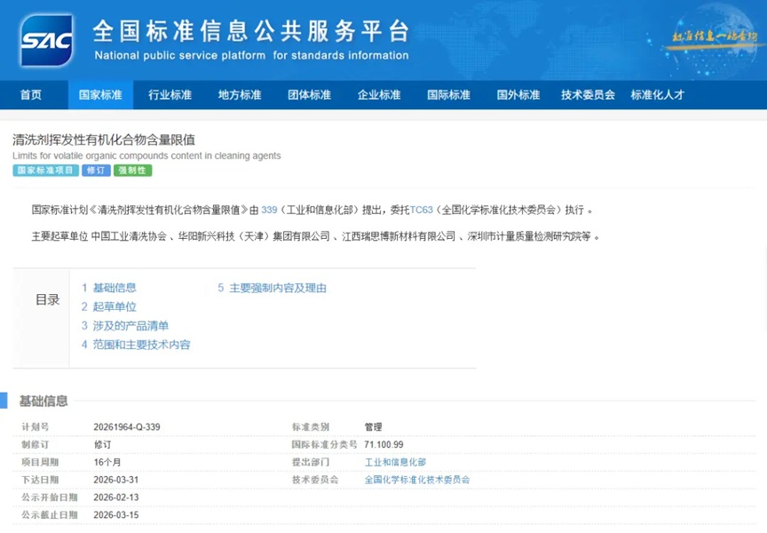Open the 团体标准 nav tab

click(309, 95)
